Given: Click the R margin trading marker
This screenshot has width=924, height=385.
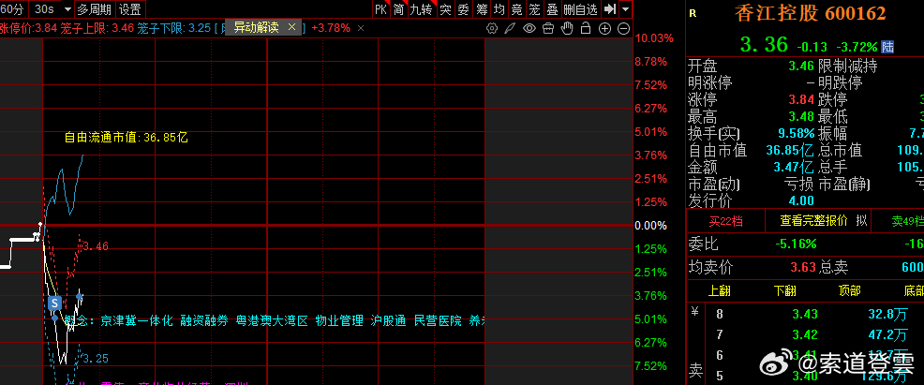Looking at the screenshot, I should 693,14.
